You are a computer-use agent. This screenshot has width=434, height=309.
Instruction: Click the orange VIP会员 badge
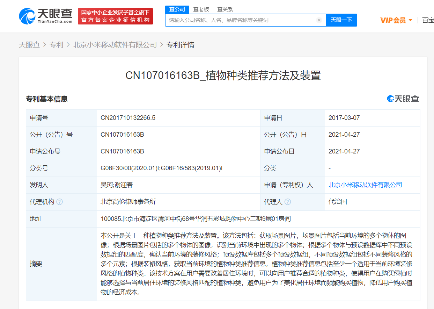(394, 20)
